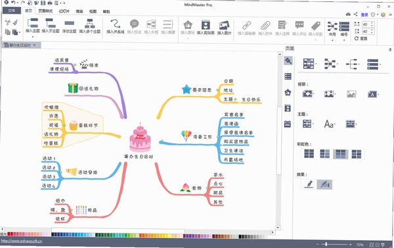The image size is (394, 248).
Task: Click the Insert Subtopic (插入子主题) icon
Action: coord(51,23)
